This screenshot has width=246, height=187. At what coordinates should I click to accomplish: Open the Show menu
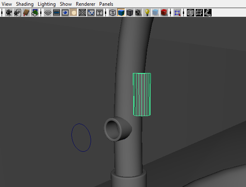(66, 4)
